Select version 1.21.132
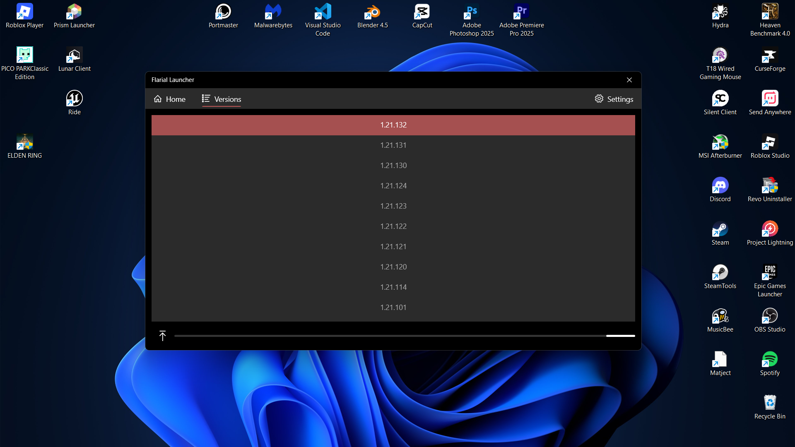The height and width of the screenshot is (447, 795). coord(393,125)
